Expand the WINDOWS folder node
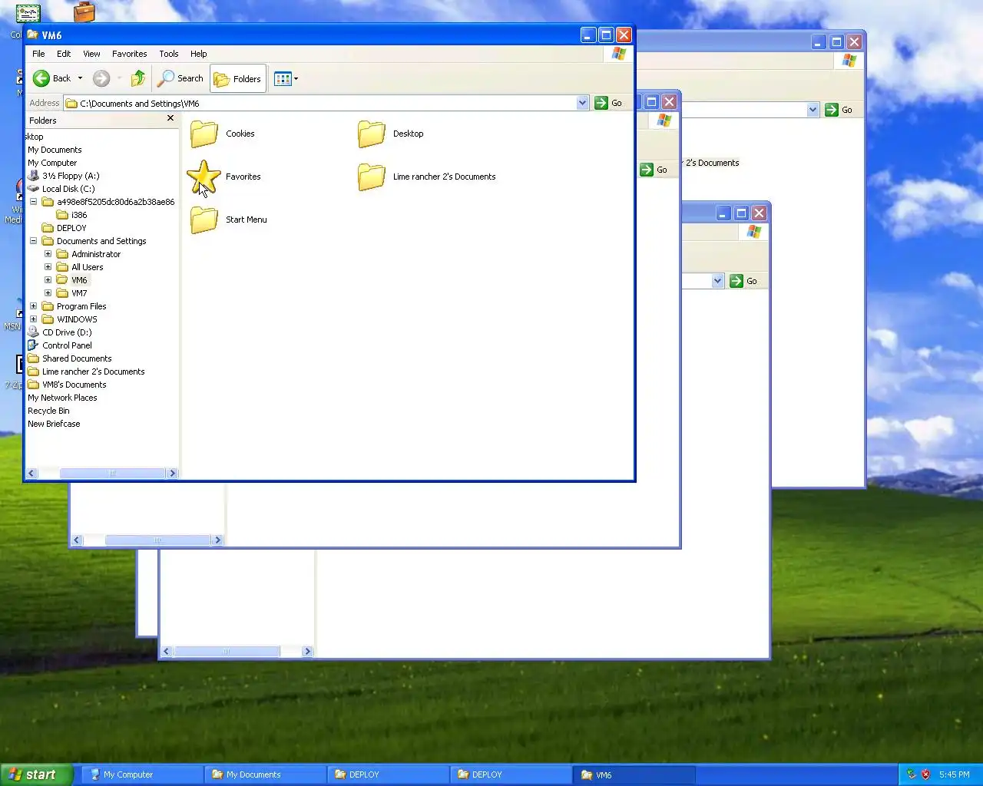Screen dimensions: 983x786 pyautogui.click(x=33, y=319)
